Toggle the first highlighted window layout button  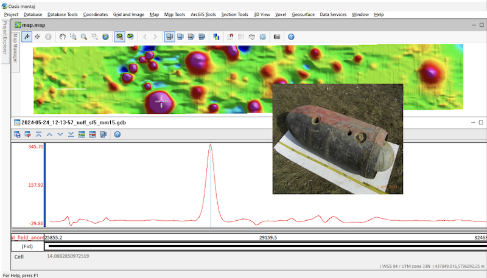click(x=169, y=36)
